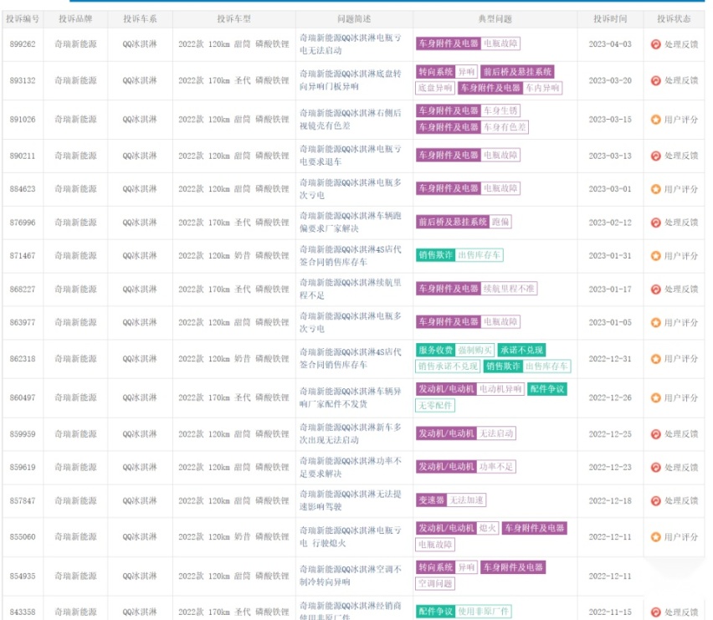Click the orange rating icon for complaint 855060
This screenshot has width=713, height=620.
tap(655, 537)
